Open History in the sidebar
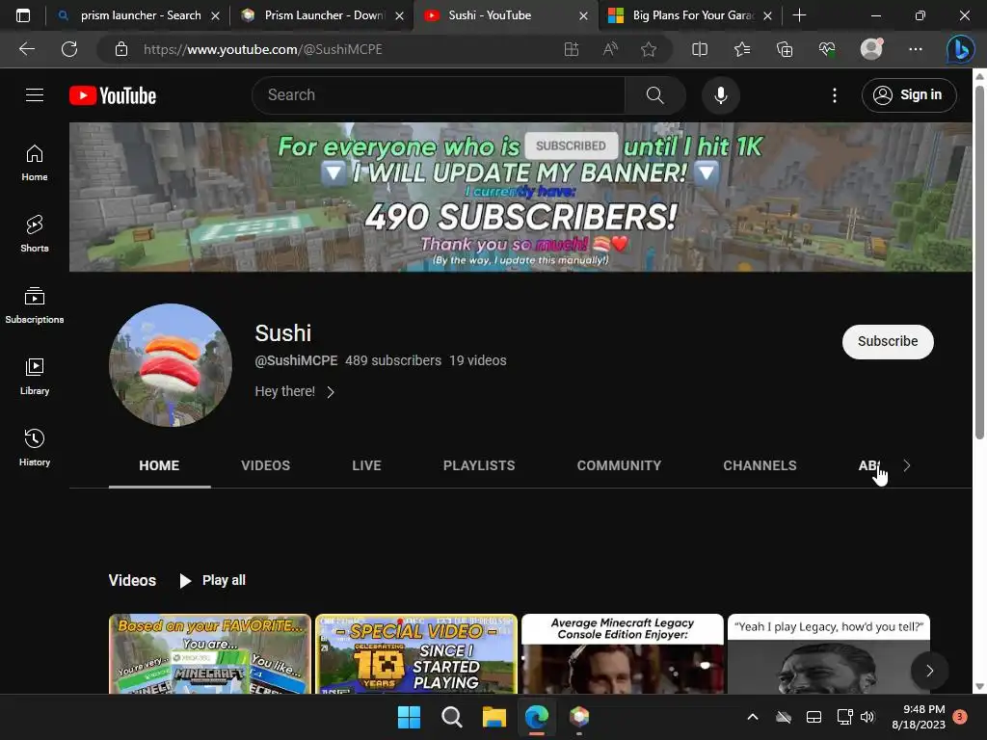Image resolution: width=987 pixels, height=740 pixels. (35, 447)
